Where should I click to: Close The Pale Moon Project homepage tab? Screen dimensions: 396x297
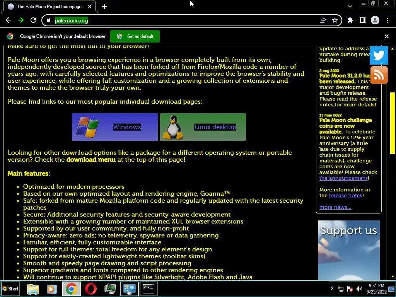[90, 7]
